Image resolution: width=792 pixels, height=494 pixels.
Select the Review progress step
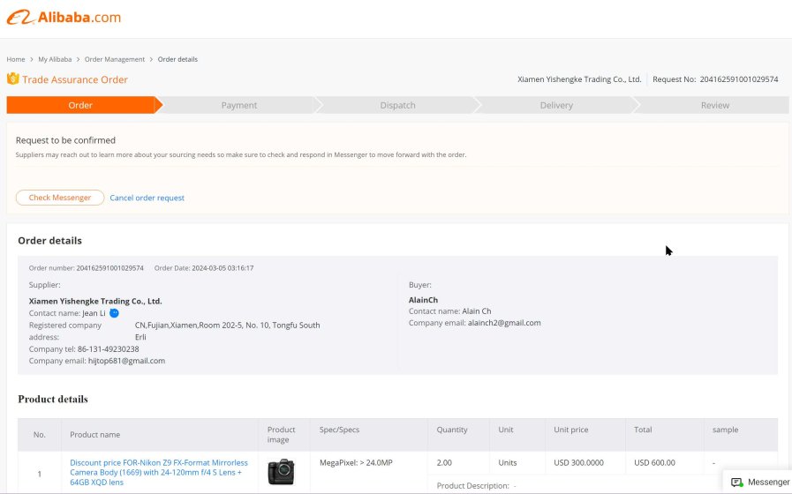point(714,105)
